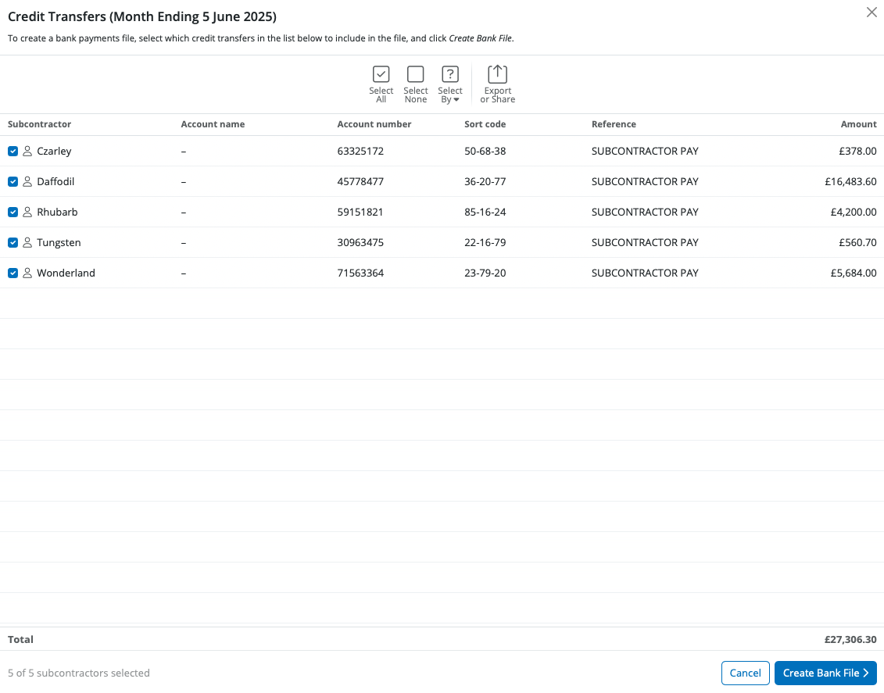Screen dimensions: 884x693
Task: Click the person icon beside Czarley
Action: [27, 151]
